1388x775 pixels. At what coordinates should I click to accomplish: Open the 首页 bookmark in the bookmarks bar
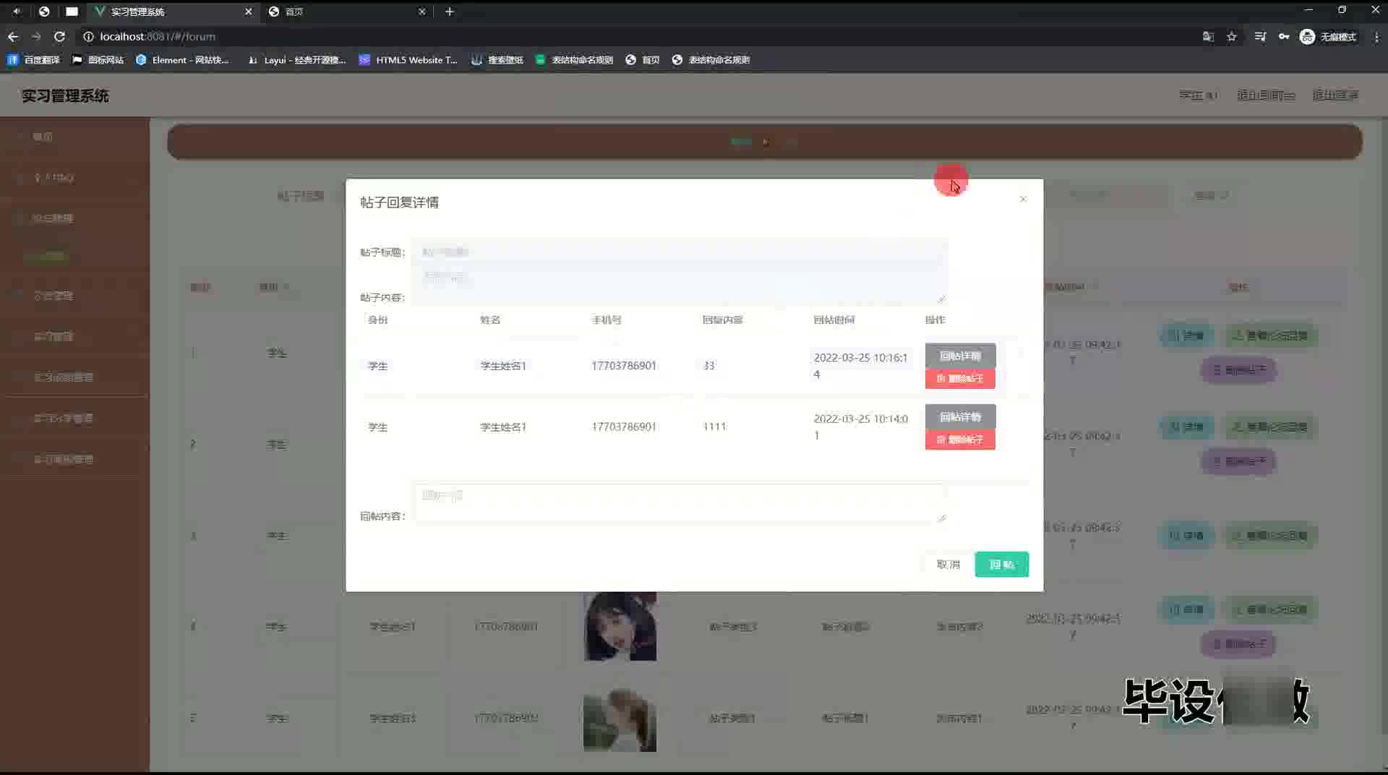click(643, 60)
